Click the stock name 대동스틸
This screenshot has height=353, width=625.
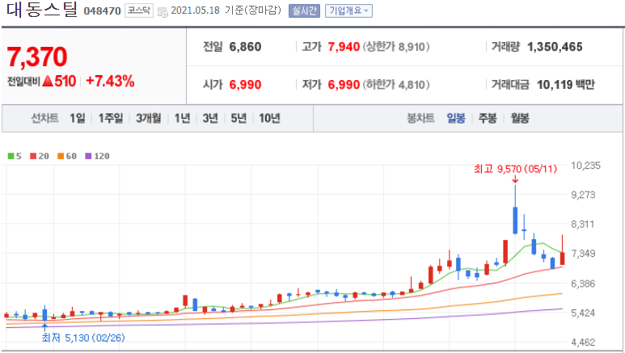(x=42, y=10)
